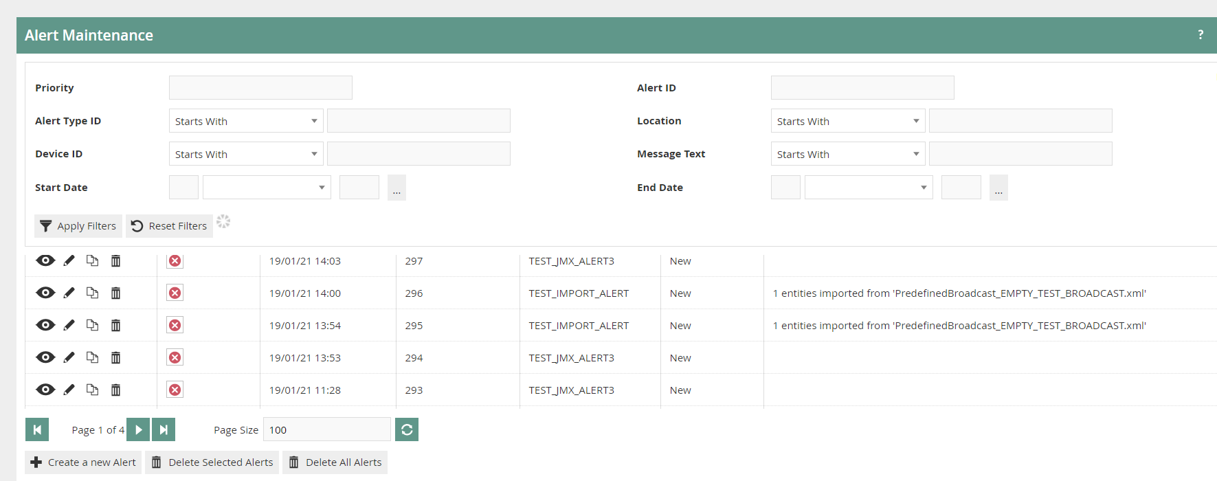Edit alert 297 with pencil icon
This screenshot has width=1217, height=481.
coord(69,260)
